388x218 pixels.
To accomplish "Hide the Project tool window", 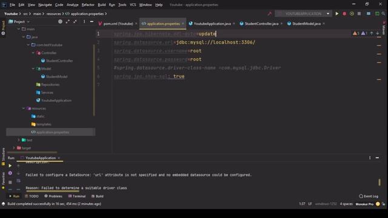I will tap(92, 22).
